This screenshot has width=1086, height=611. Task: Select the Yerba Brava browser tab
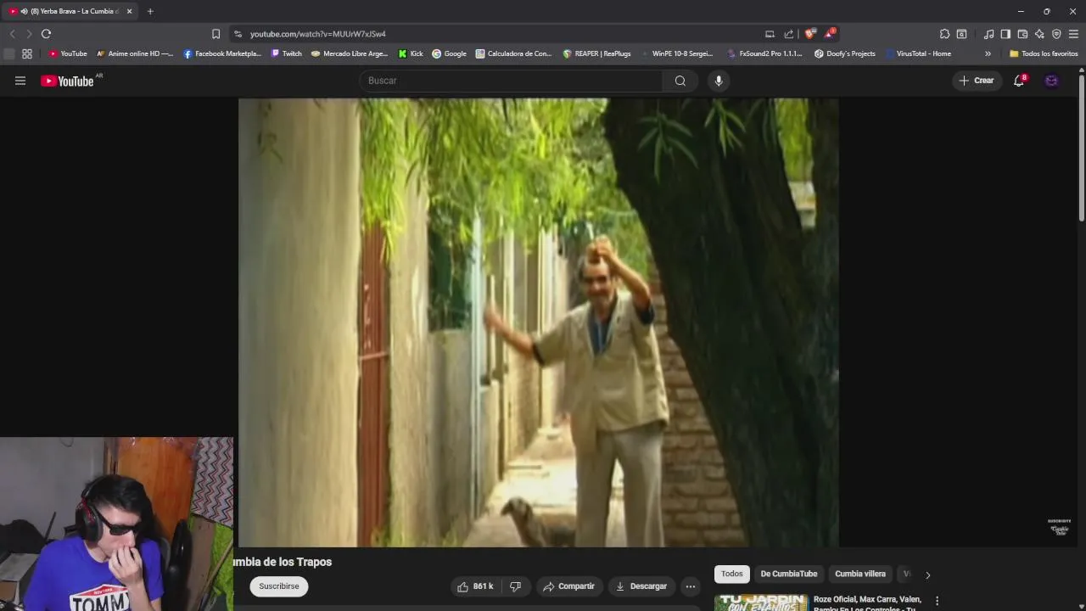click(x=70, y=11)
